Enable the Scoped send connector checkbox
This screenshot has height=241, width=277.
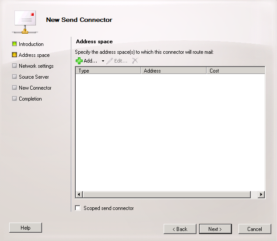pos(77,208)
